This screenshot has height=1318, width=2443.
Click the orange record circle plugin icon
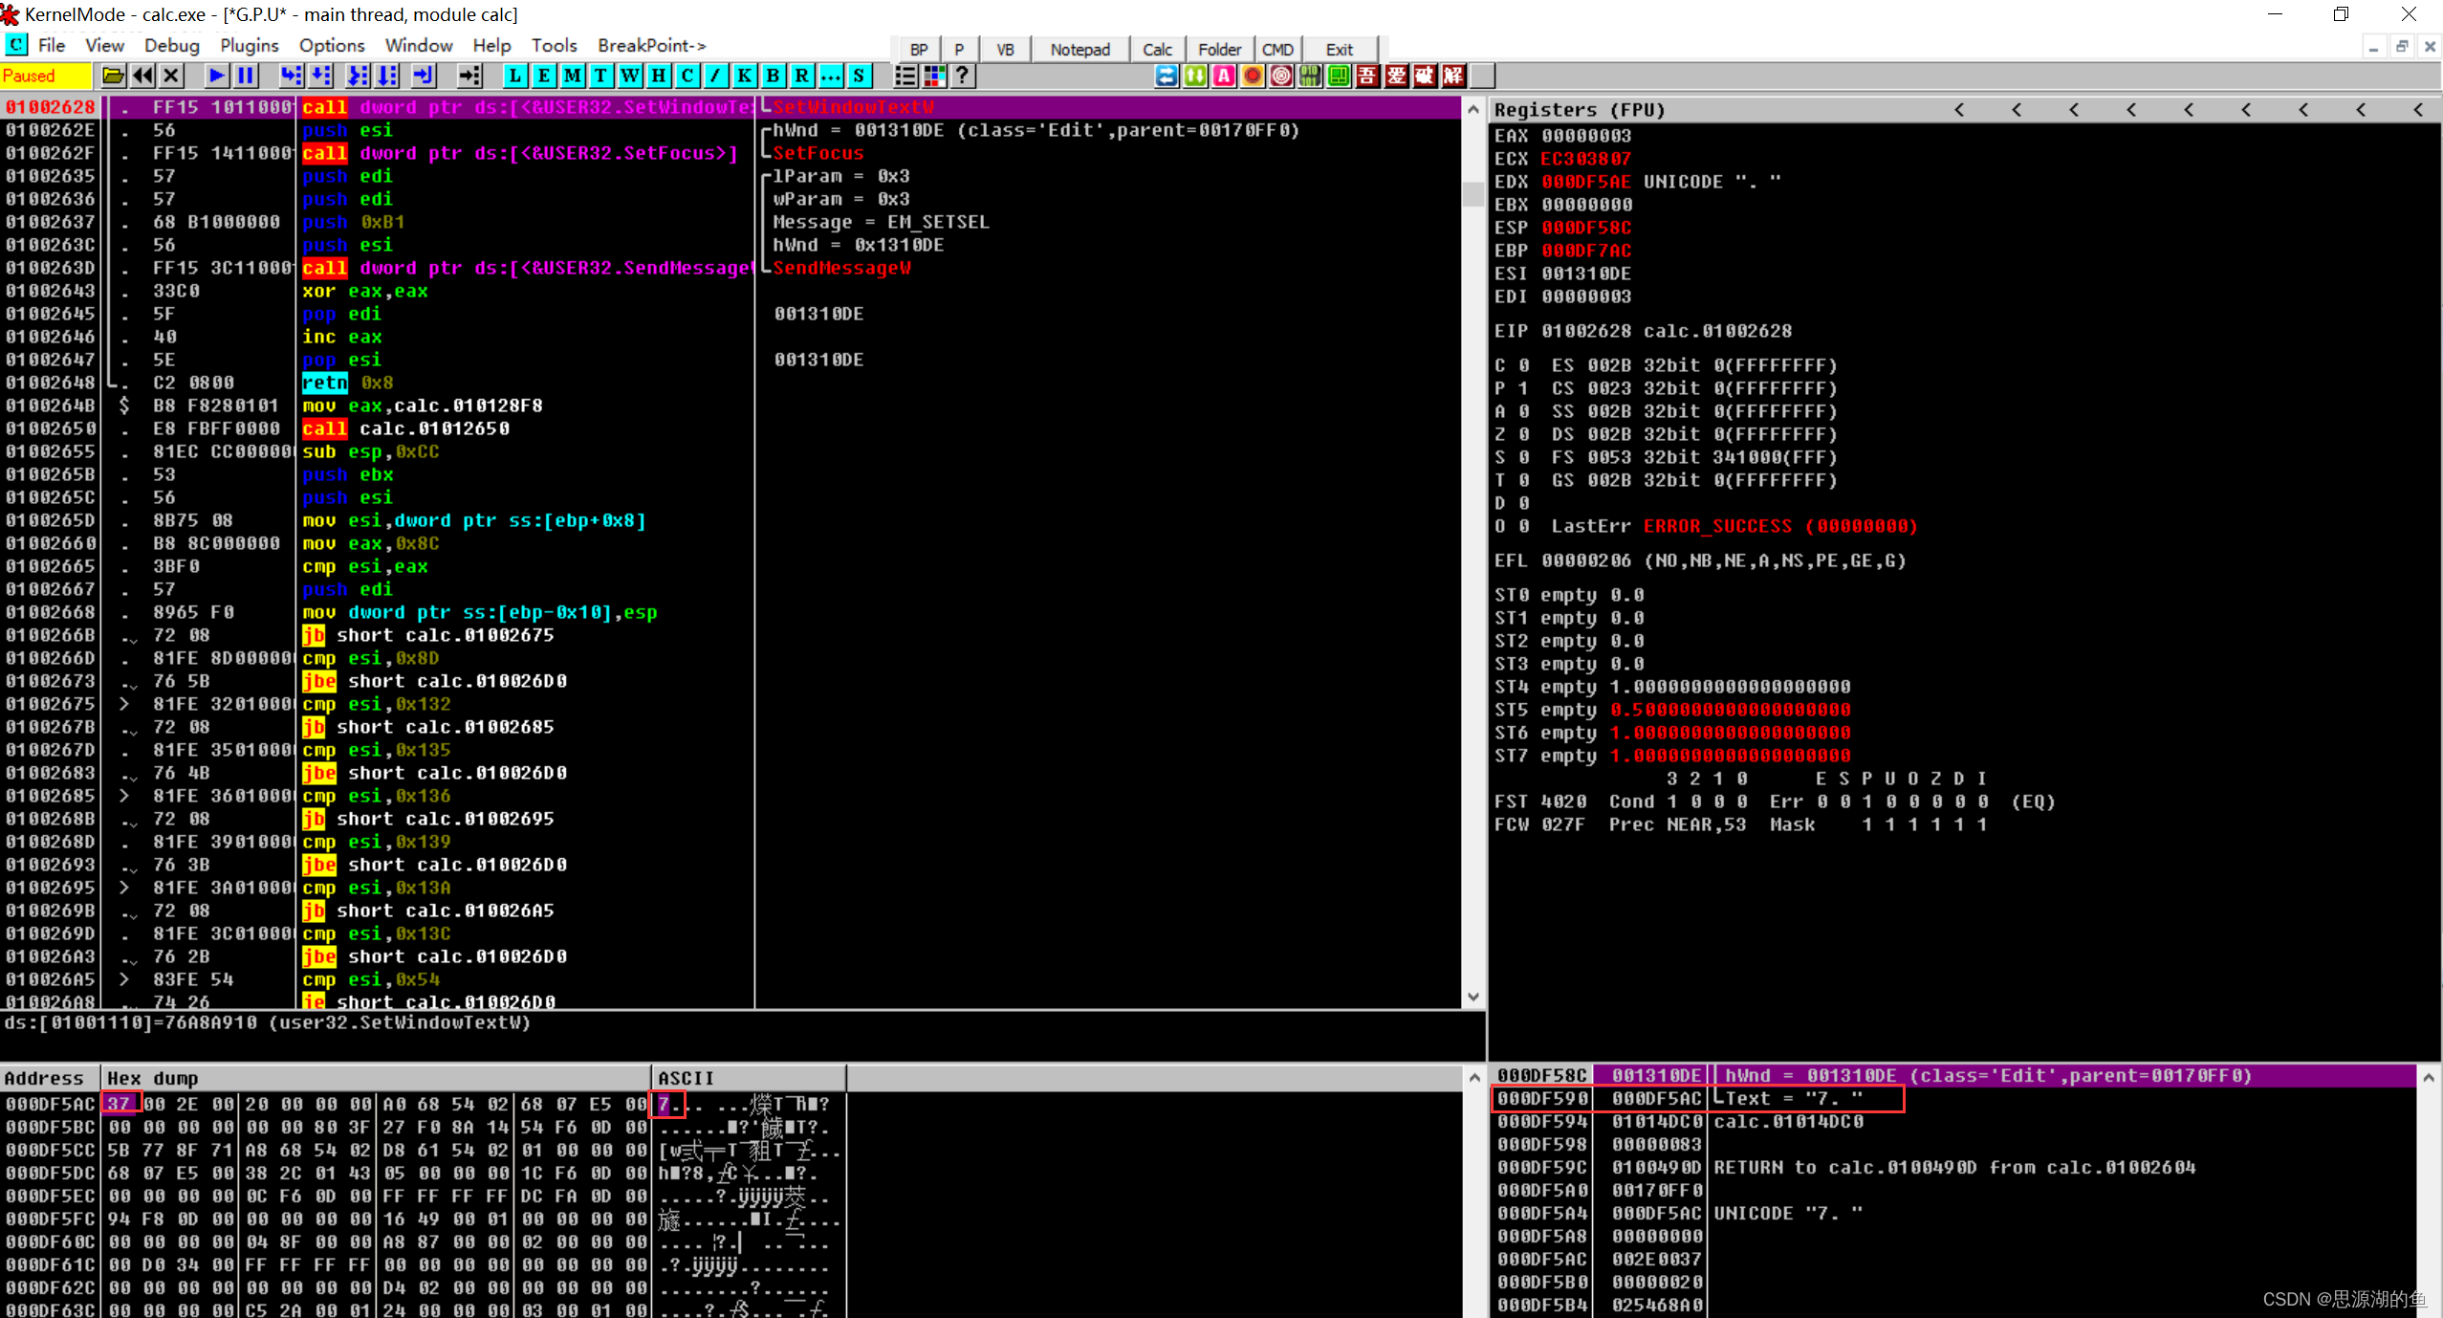click(1253, 76)
